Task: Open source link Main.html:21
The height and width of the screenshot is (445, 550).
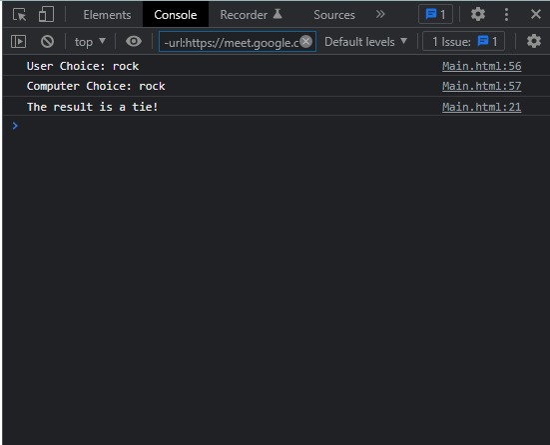Action: (481, 107)
